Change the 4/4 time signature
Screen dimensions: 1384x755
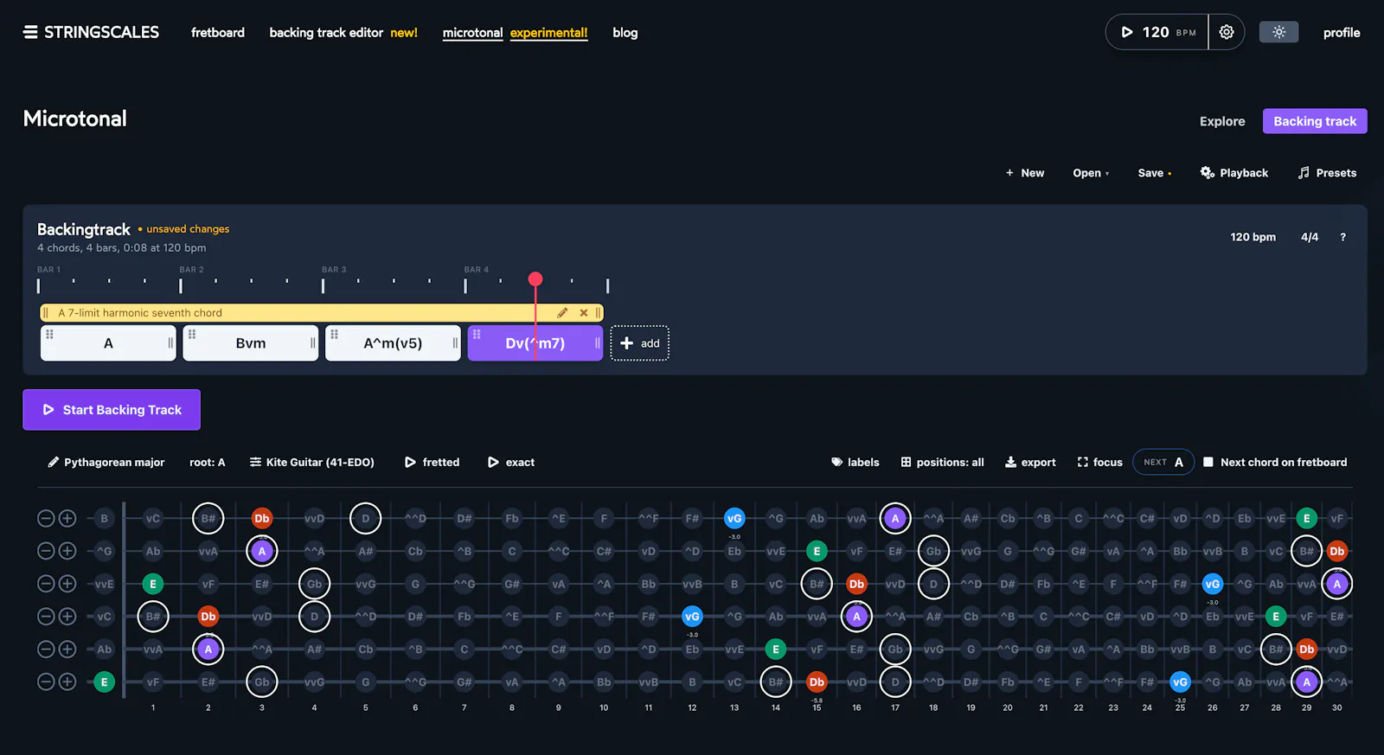[1310, 237]
